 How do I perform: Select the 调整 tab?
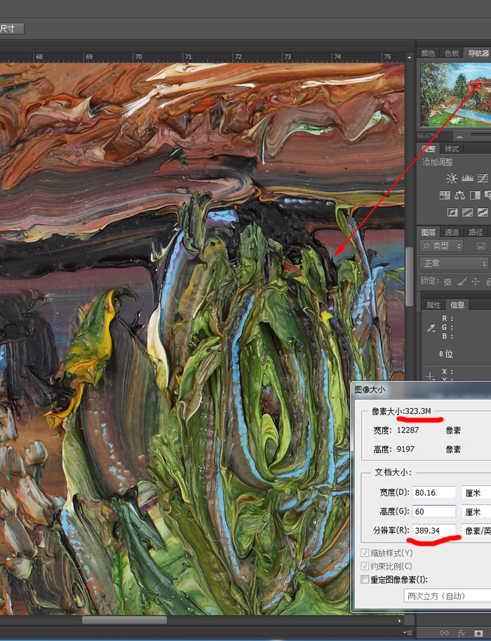coord(428,149)
